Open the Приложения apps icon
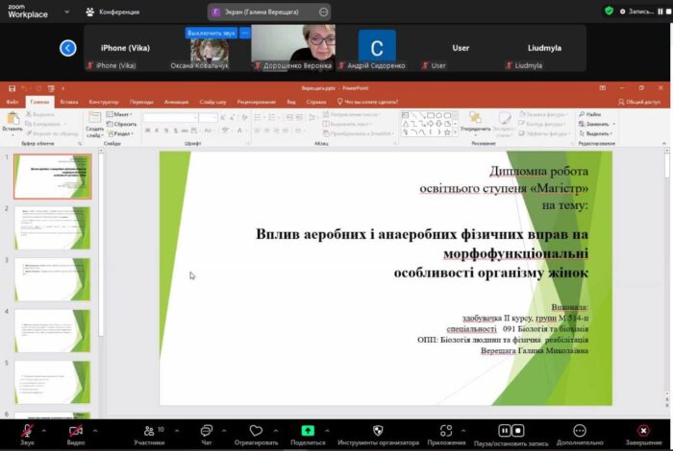Screen dimensions: 673x451 446,431
